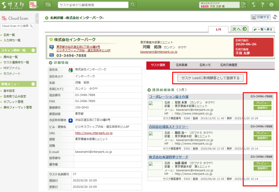The image size is (279, 192).
Task: Switch to the 名刺交換履歴 tab
Action: point(228,65)
